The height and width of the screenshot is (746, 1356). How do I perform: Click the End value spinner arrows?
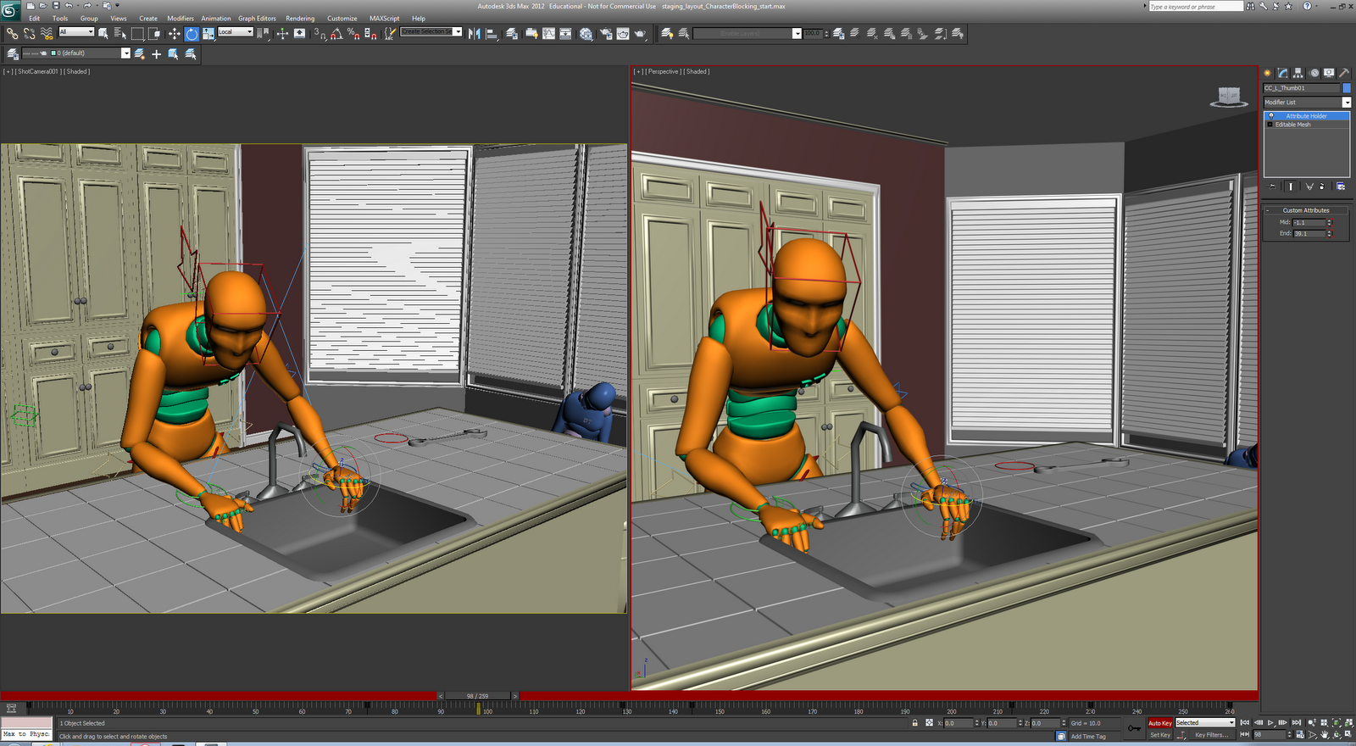click(x=1330, y=233)
